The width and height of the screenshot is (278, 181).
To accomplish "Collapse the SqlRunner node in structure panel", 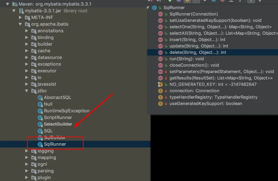I will 148,8.
